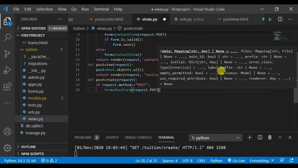Expand the migrations folder

pyautogui.click(x=38, y=63)
